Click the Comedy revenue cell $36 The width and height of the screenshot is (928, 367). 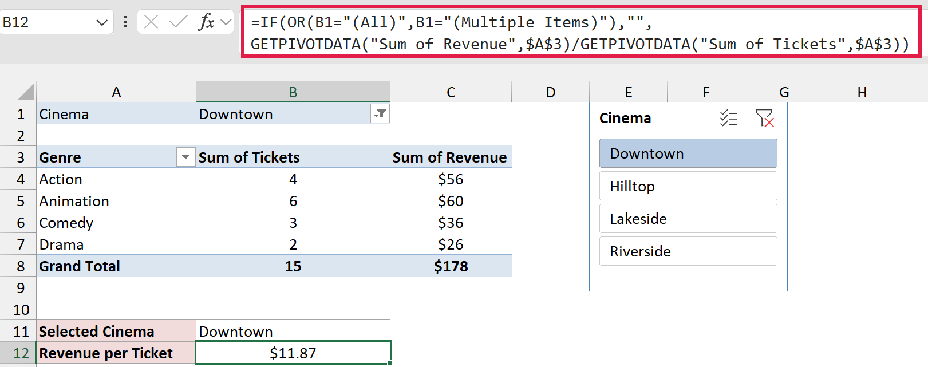[x=451, y=223]
